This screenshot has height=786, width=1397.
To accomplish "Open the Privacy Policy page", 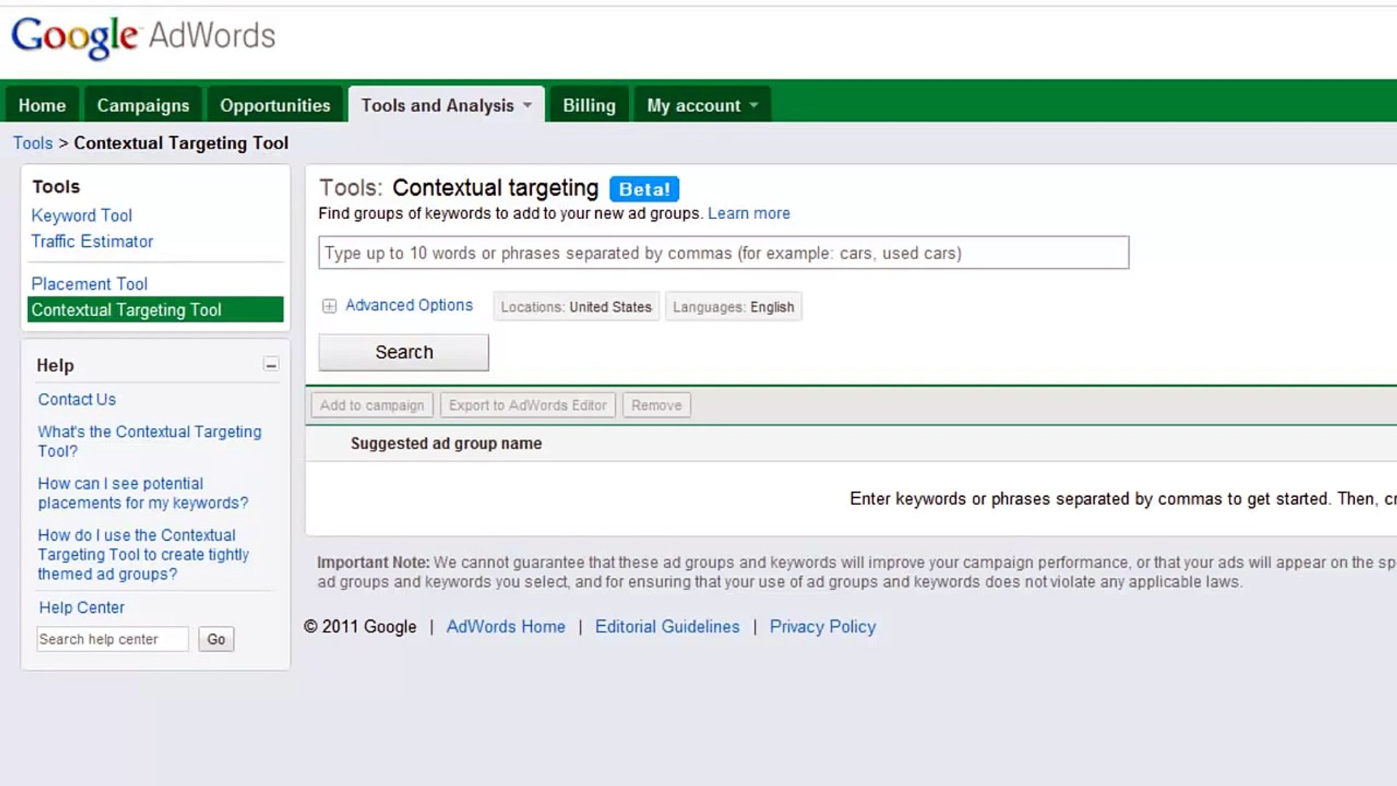I will click(x=822, y=627).
